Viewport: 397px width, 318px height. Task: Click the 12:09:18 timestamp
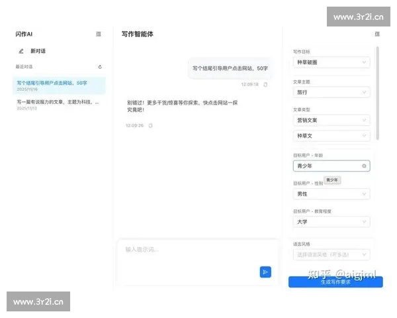tap(249, 84)
